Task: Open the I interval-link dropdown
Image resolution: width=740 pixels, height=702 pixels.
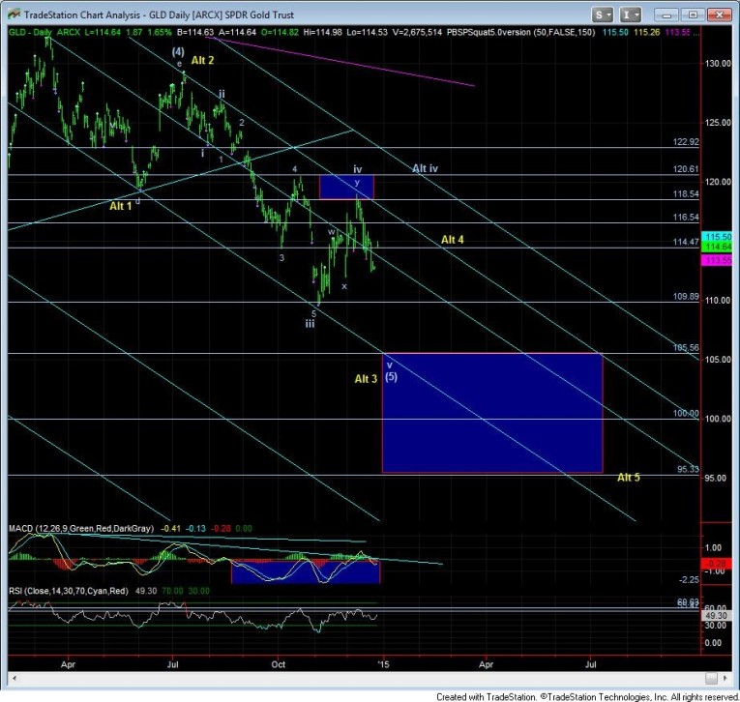Action: [x=630, y=15]
